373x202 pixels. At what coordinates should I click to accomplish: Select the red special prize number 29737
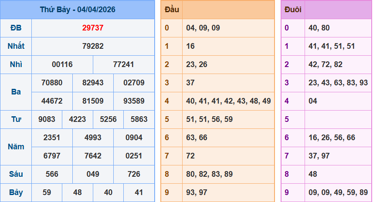pos(93,28)
